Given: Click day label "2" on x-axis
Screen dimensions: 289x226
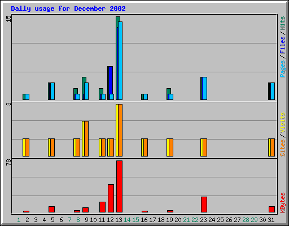Looking at the screenshot, I should [27, 220].
